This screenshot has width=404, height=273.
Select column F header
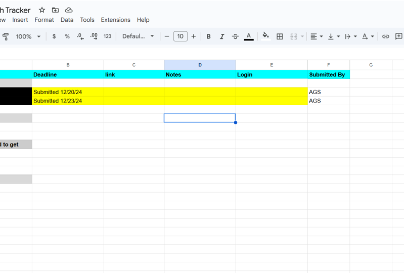329,65
